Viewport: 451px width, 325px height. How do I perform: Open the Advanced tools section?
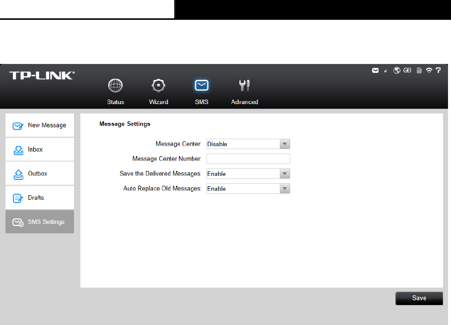click(245, 92)
